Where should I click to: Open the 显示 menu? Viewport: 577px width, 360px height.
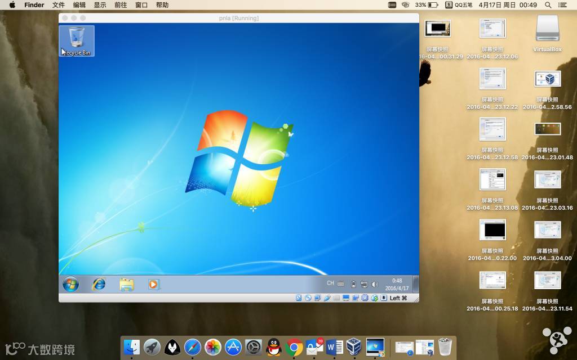point(100,4)
